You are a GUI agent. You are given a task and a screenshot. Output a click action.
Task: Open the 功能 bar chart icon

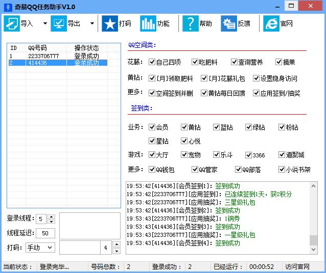[x=148, y=23]
